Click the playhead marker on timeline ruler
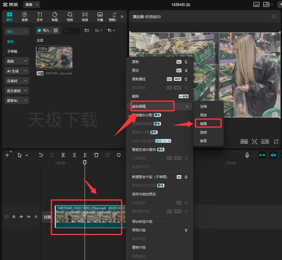 click(85, 162)
